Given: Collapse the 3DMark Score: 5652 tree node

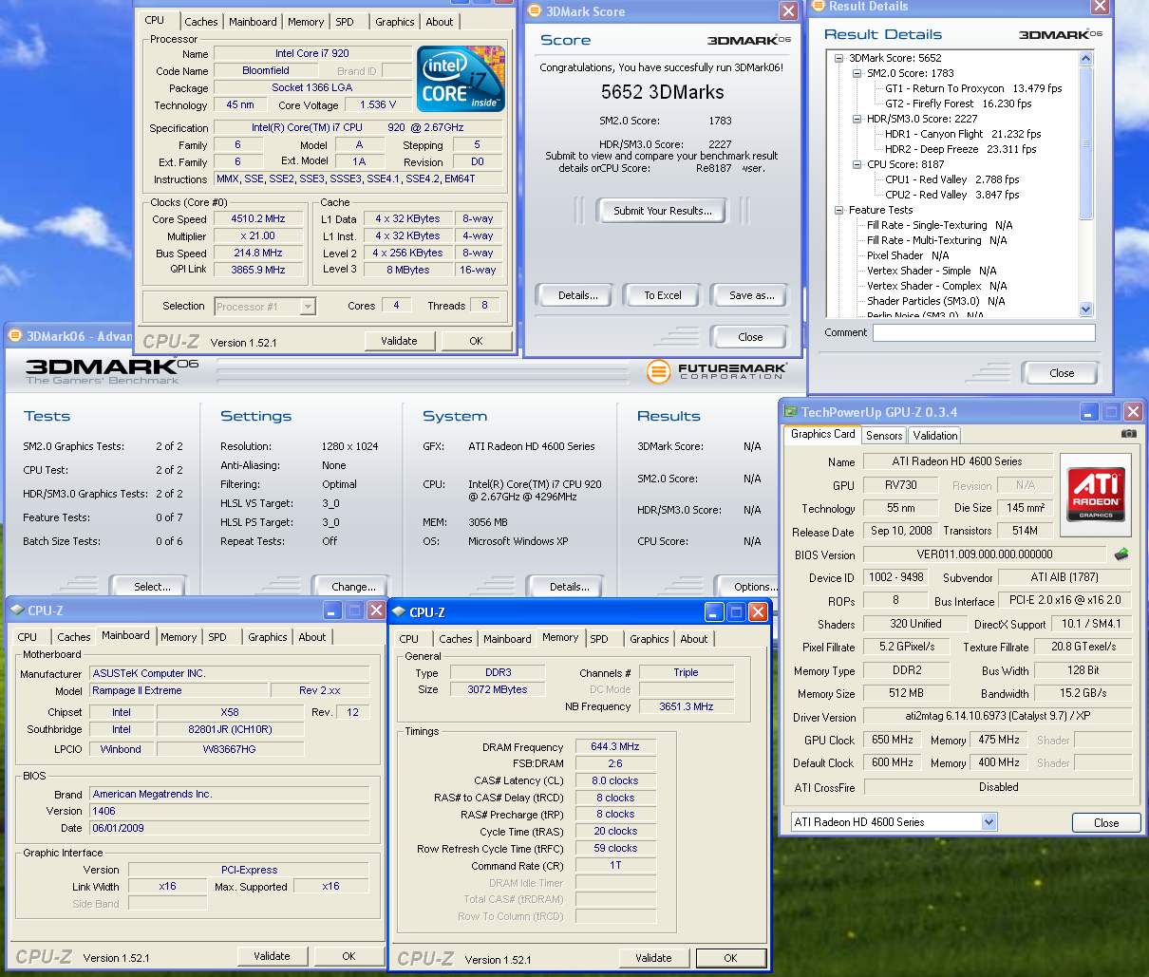Looking at the screenshot, I should [838, 58].
